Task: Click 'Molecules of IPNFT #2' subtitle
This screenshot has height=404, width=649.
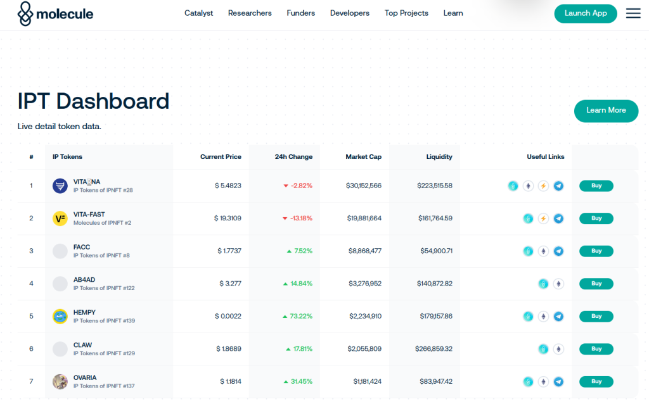Action: click(102, 223)
